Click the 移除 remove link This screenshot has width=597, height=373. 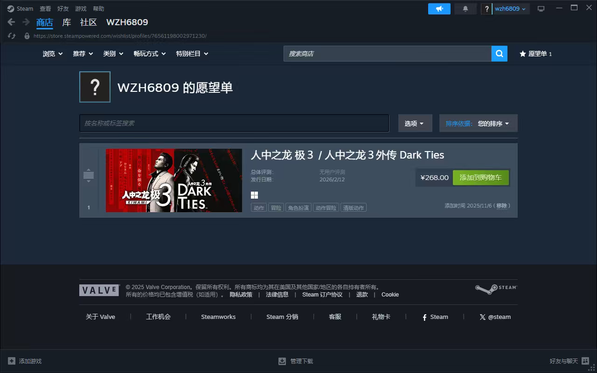pyautogui.click(x=501, y=206)
